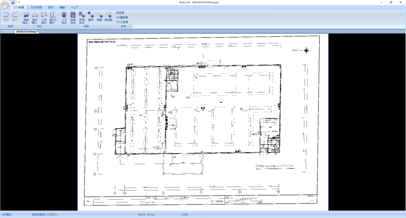Image resolution: width=406 pixels, height=218 pixels.
Task: Go to the previous document tab arrow
Action: point(5,31)
